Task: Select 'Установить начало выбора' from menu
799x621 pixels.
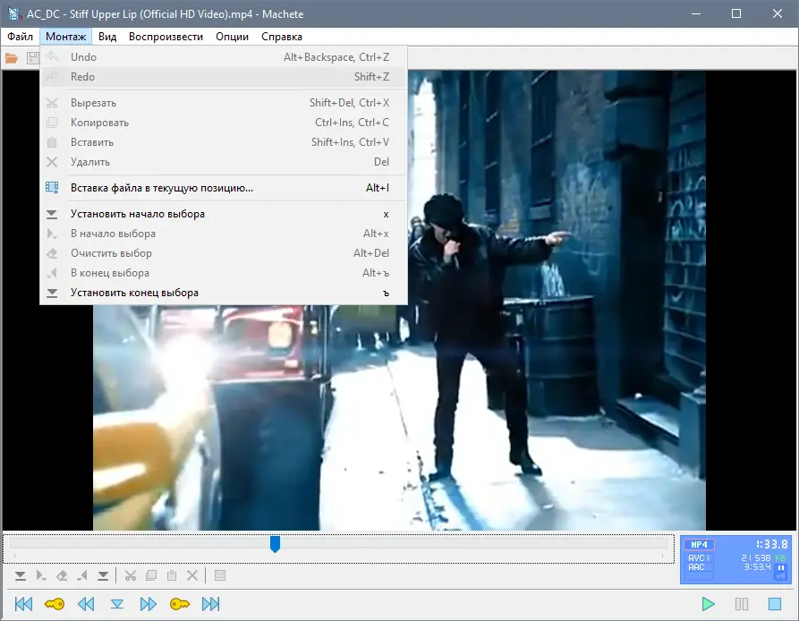Action: tap(138, 214)
